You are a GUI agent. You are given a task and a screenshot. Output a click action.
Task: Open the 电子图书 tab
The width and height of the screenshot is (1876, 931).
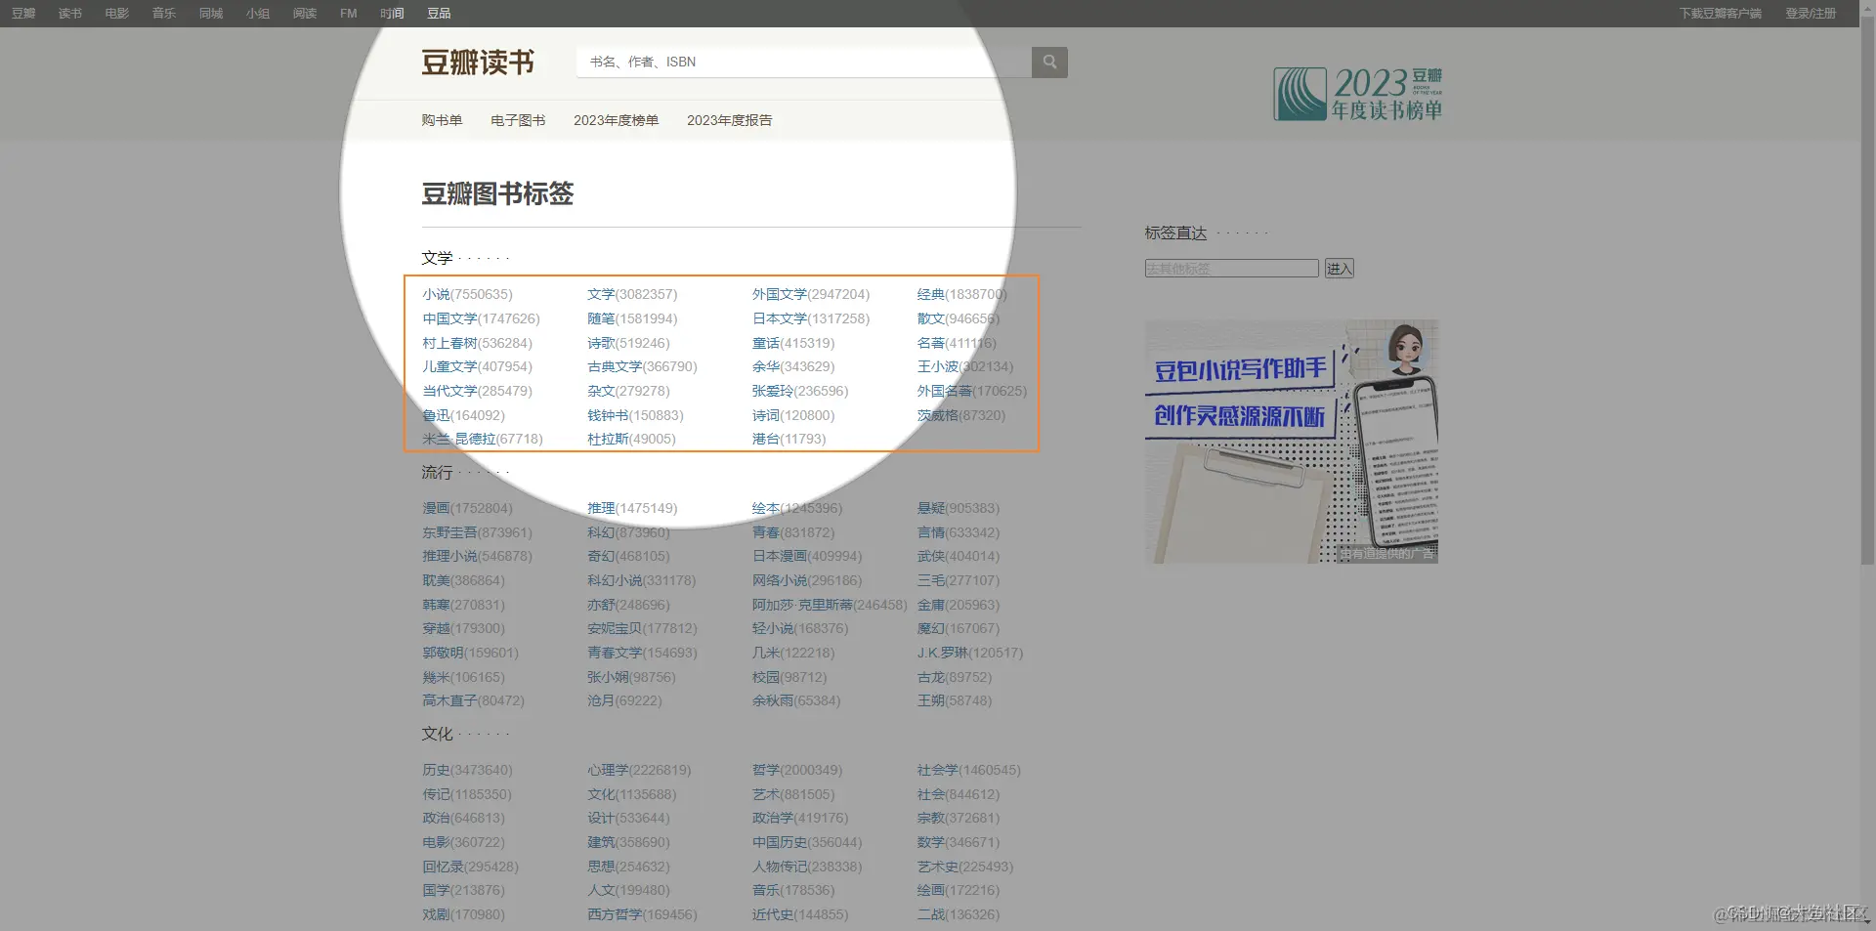pos(518,120)
